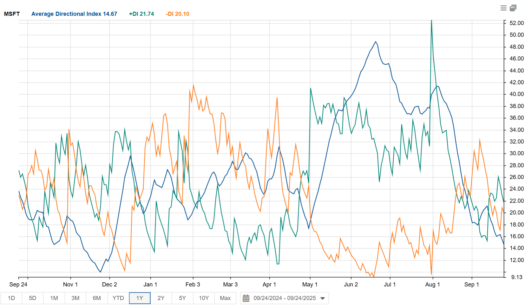Screen dimensions: 531x307
Task: Open the 09/24/2024 - 09/24/2025 date range field
Action: coord(285,298)
